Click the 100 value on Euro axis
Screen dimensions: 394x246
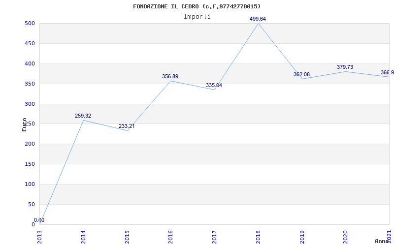tap(30, 184)
